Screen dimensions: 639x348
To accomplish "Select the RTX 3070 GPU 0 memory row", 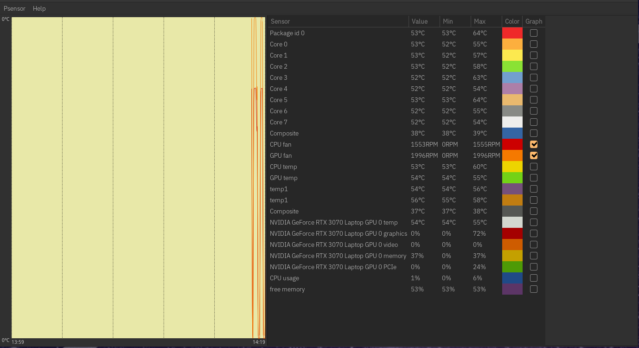I will pyautogui.click(x=338, y=256).
